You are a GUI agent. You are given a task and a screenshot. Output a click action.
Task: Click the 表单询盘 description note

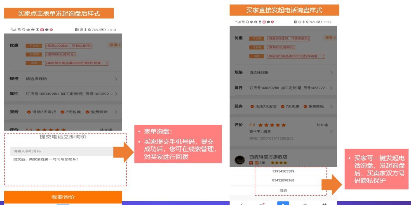pos(178,144)
